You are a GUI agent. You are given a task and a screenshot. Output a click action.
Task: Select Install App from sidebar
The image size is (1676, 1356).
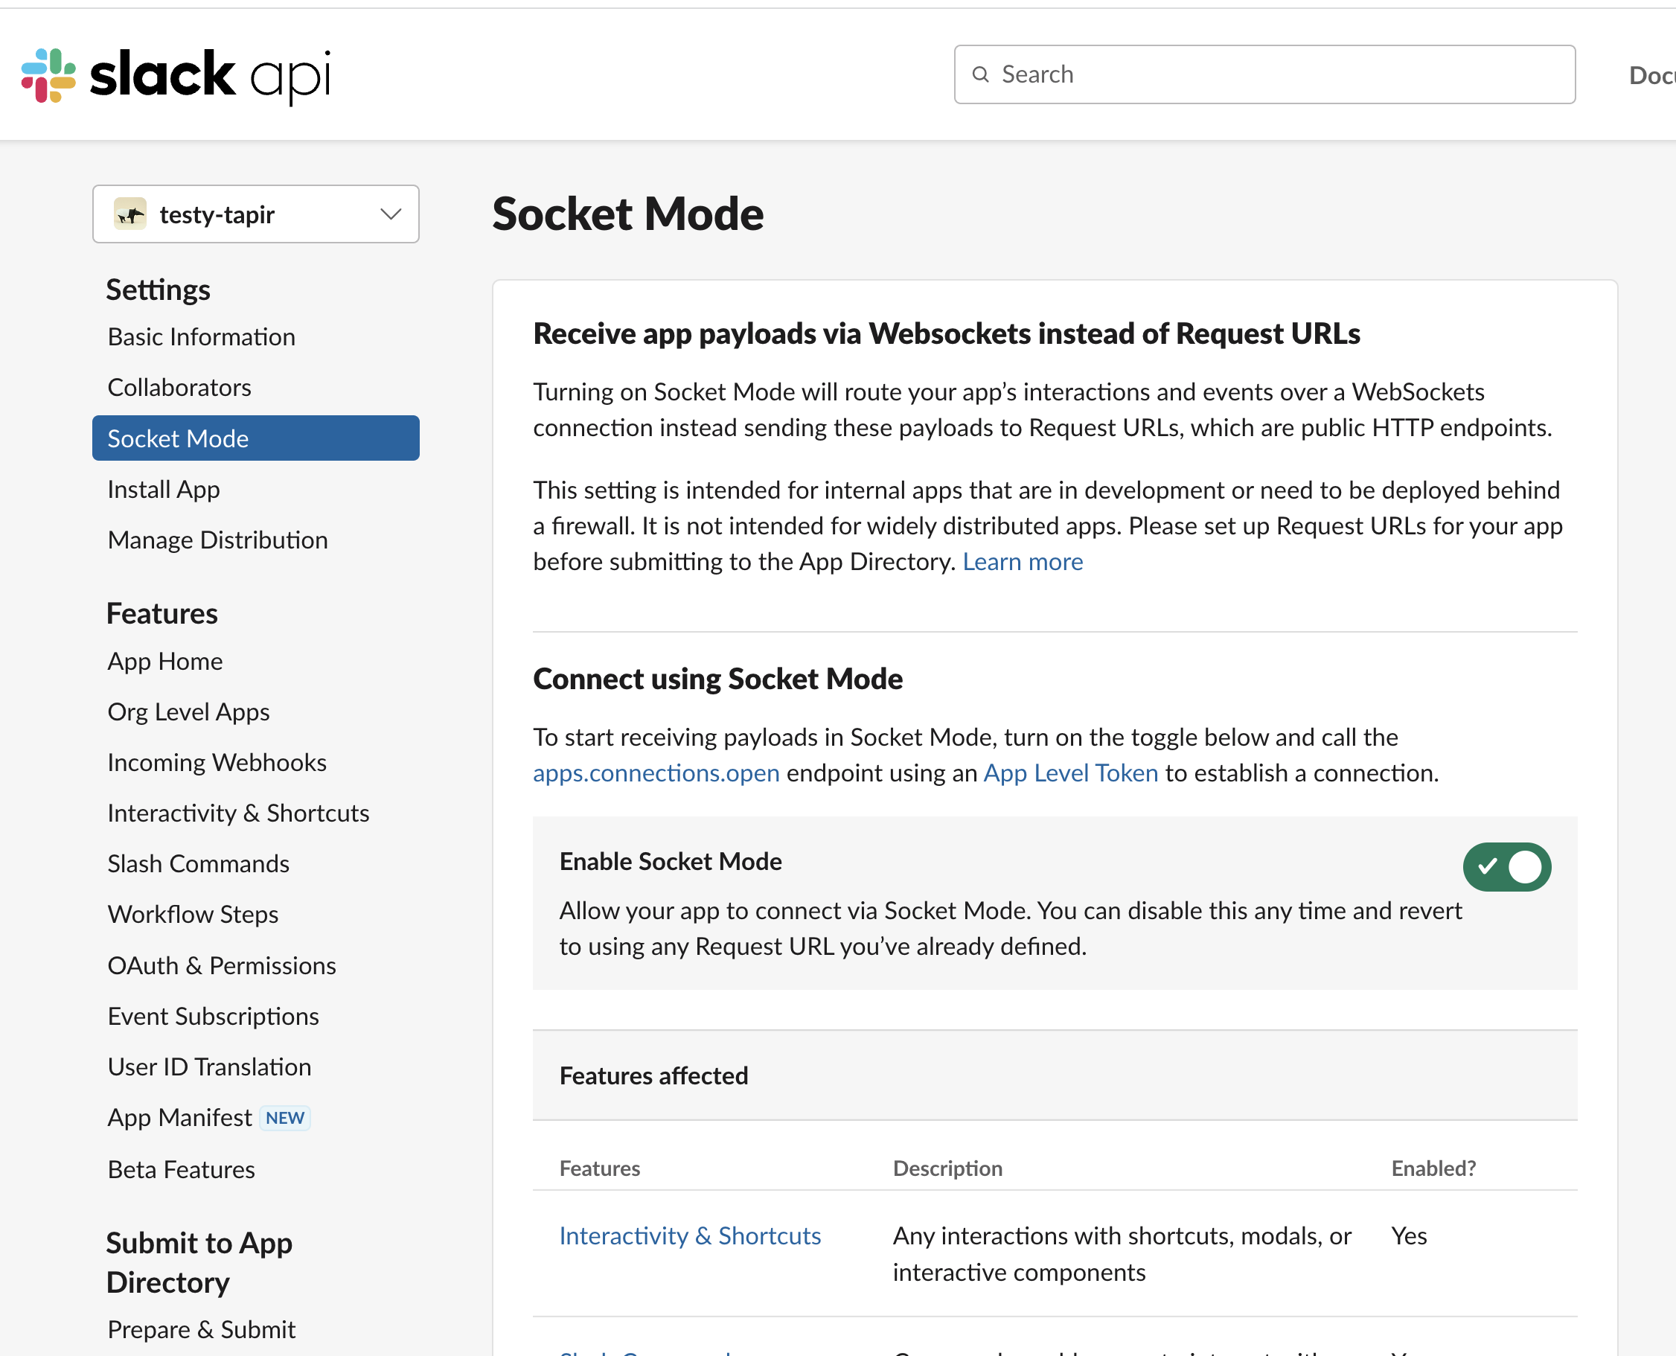[x=163, y=489]
